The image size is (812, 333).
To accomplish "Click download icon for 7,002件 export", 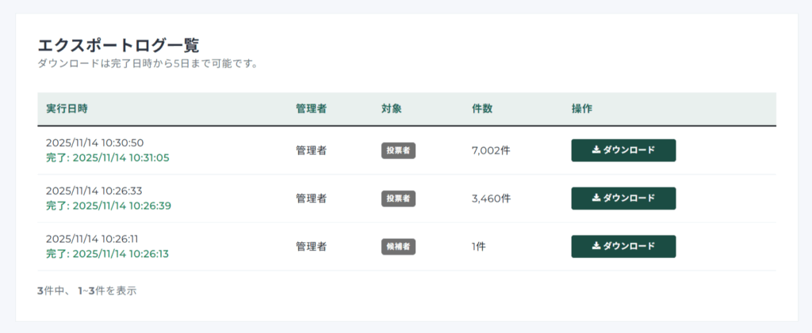I will 596,150.
